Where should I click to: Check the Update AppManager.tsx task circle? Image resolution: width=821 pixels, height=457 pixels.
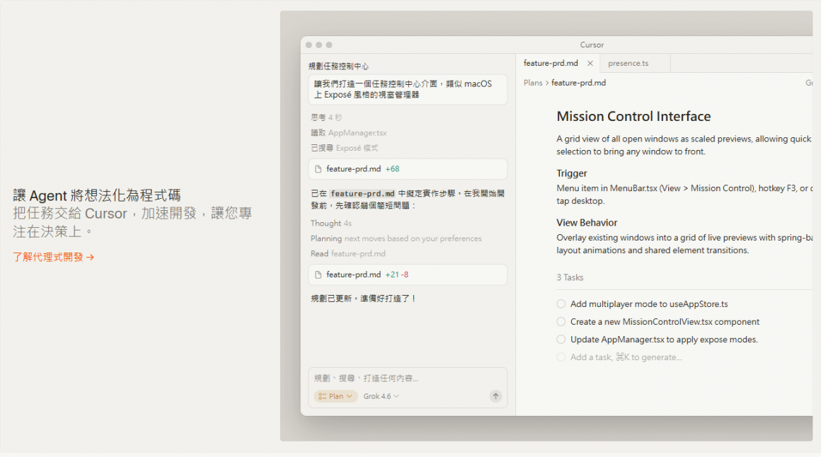[x=561, y=340]
